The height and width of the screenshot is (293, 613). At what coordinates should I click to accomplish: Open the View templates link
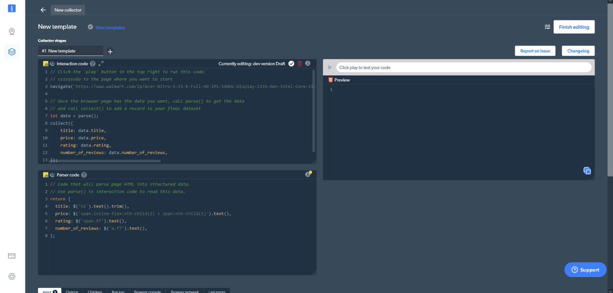click(x=110, y=28)
